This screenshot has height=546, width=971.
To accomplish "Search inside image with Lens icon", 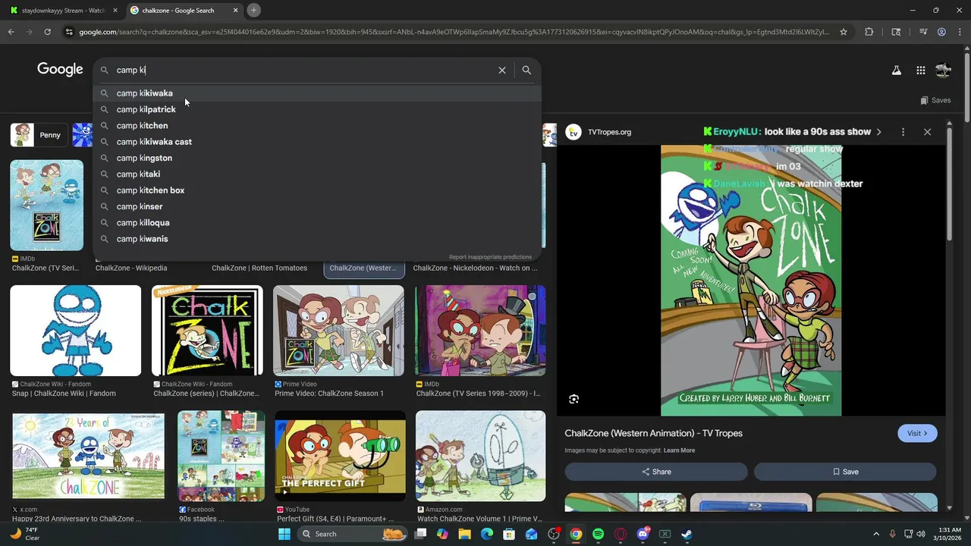I will click(x=574, y=399).
